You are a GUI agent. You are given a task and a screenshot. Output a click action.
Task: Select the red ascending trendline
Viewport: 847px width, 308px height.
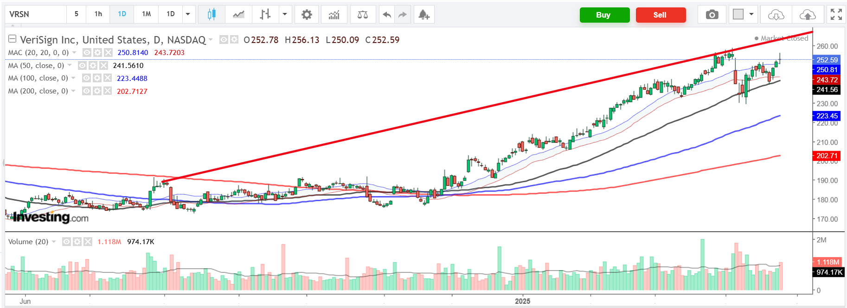487,107
